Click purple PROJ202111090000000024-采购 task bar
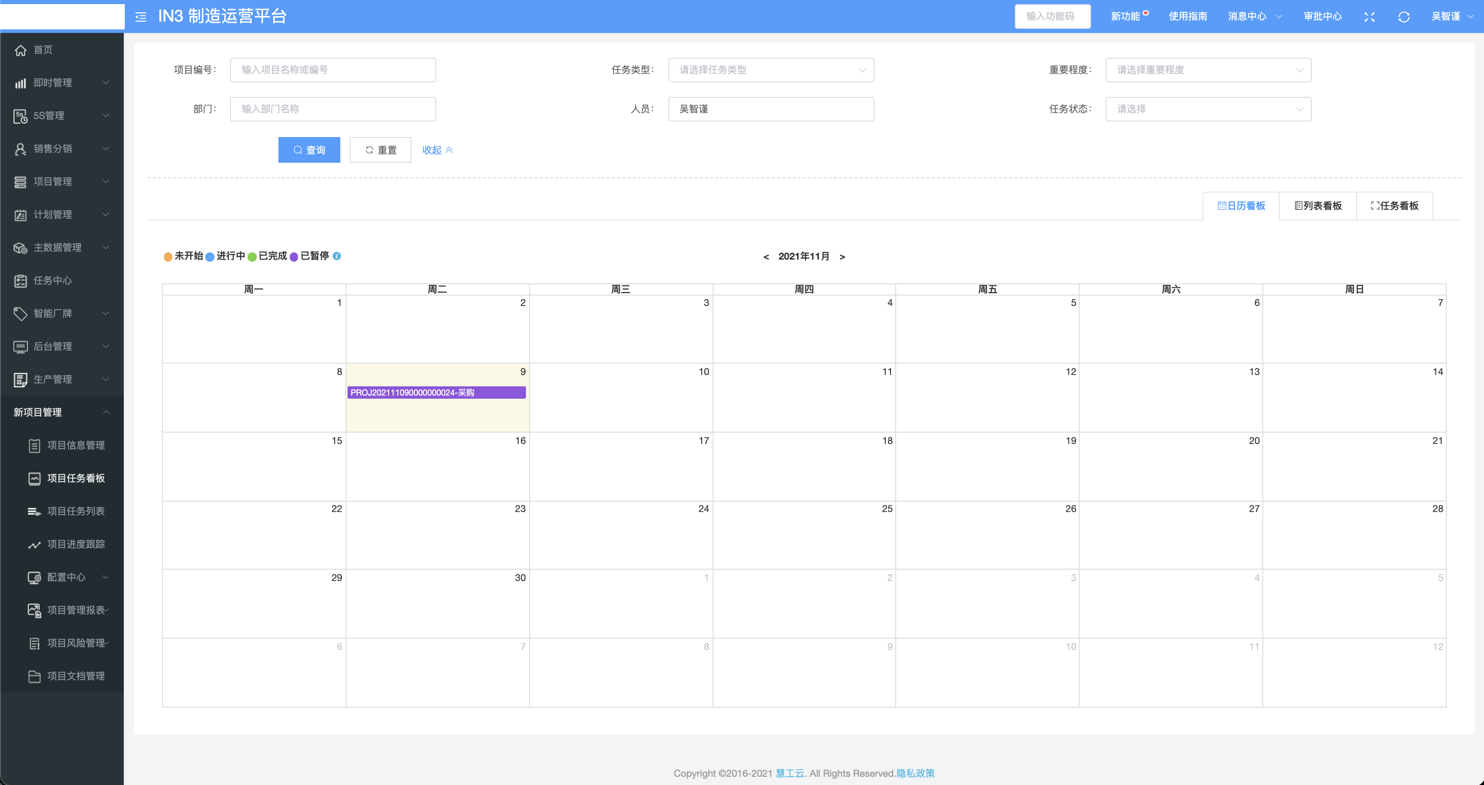1484x785 pixels. point(436,392)
